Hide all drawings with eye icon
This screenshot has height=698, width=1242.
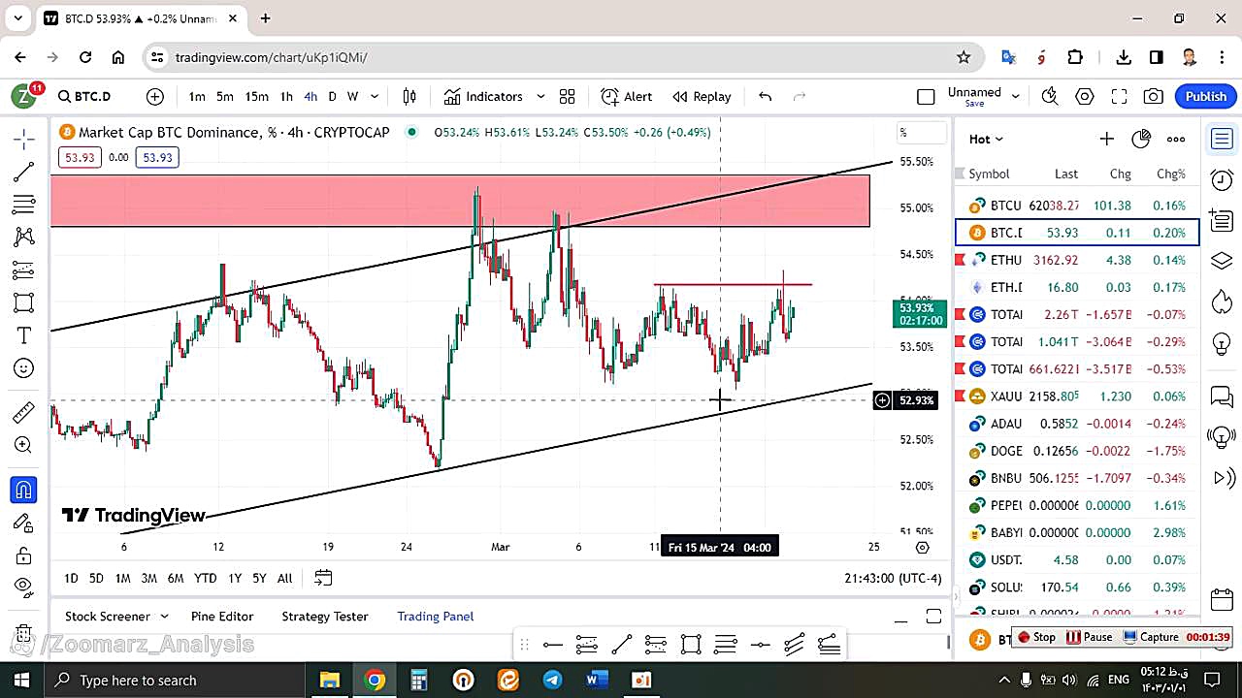24,586
